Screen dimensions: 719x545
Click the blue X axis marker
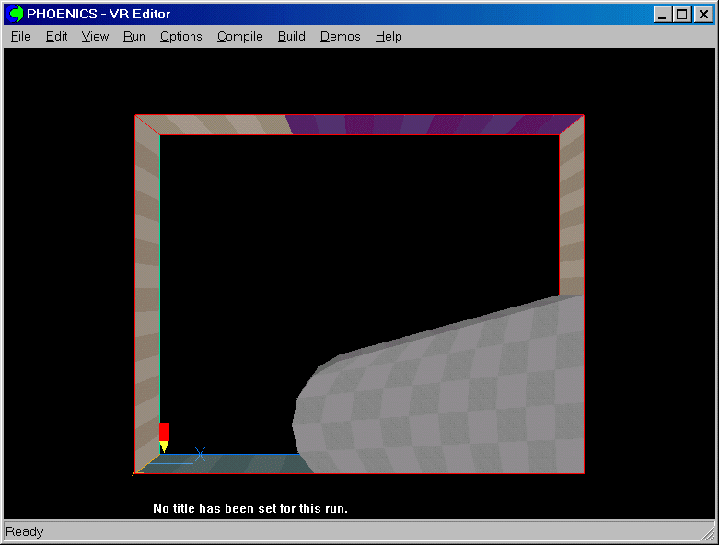[200, 454]
